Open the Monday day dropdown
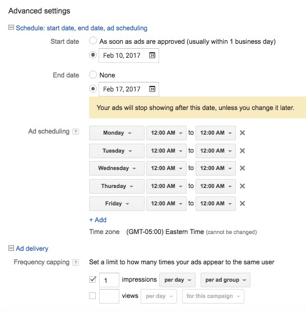306x312 pixels. [x=117, y=133]
